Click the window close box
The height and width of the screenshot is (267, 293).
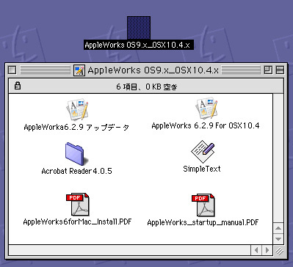[12, 70]
